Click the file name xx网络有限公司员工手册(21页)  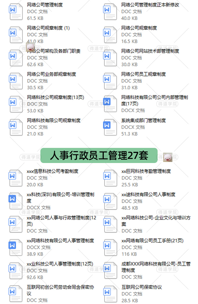152,241
